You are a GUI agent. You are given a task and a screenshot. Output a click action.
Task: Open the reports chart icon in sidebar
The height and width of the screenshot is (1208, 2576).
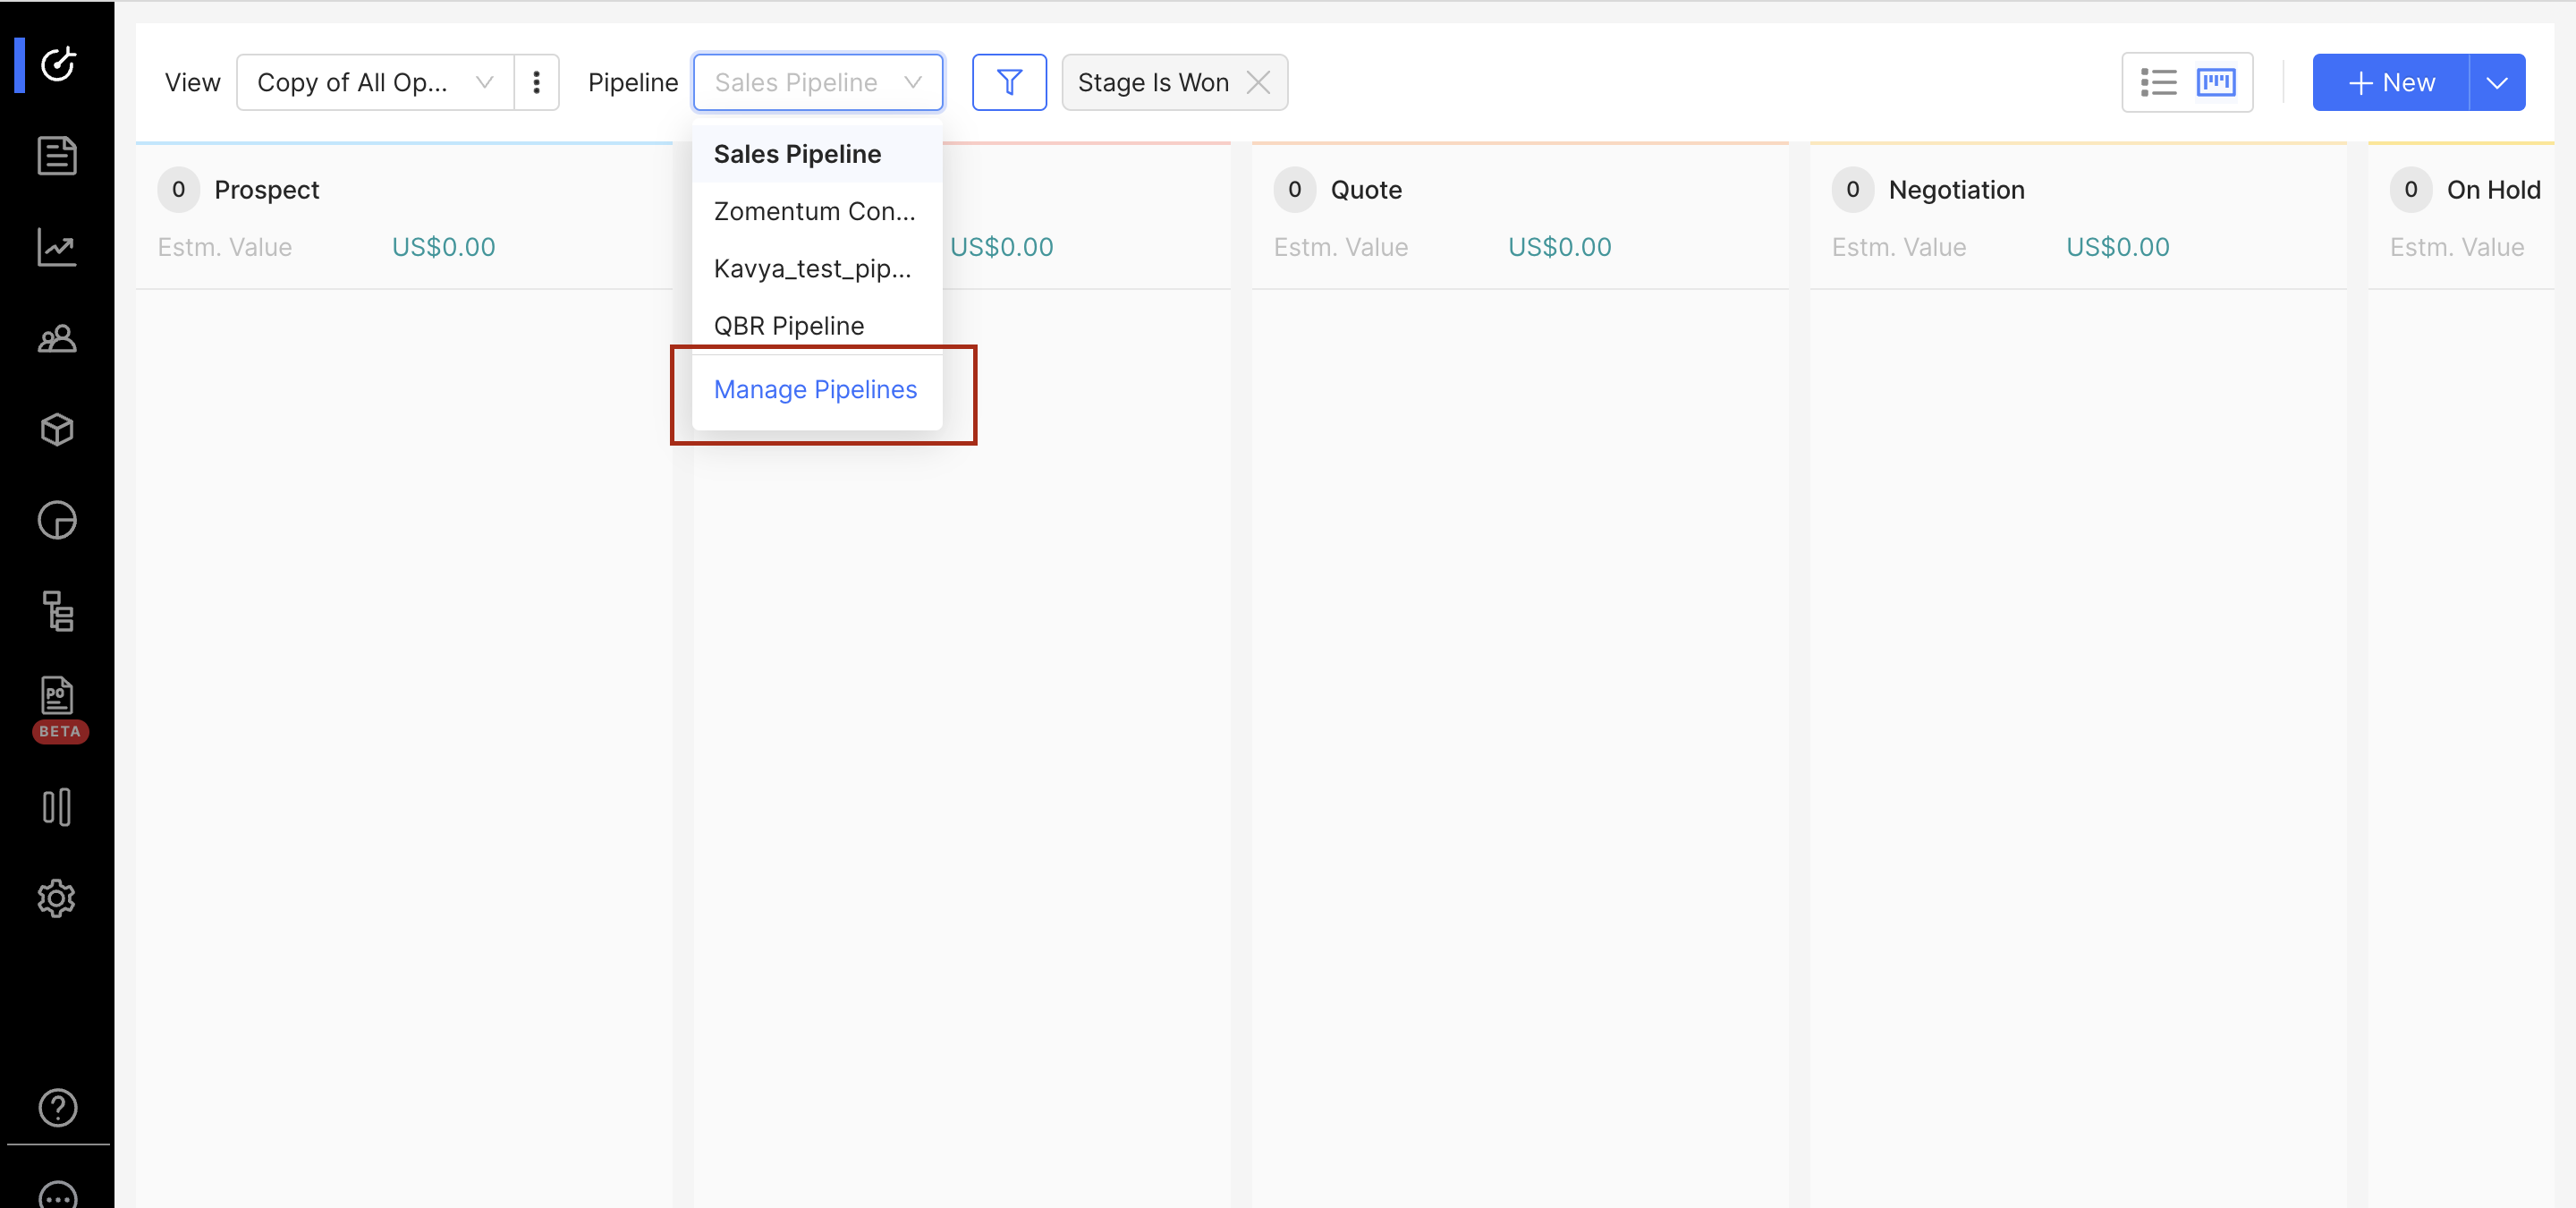57,247
